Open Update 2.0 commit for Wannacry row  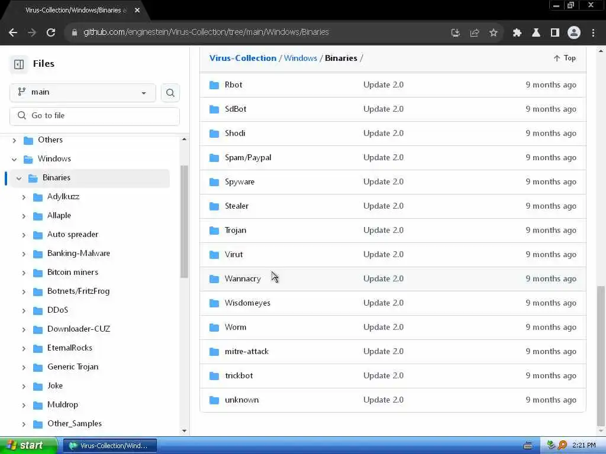(383, 279)
